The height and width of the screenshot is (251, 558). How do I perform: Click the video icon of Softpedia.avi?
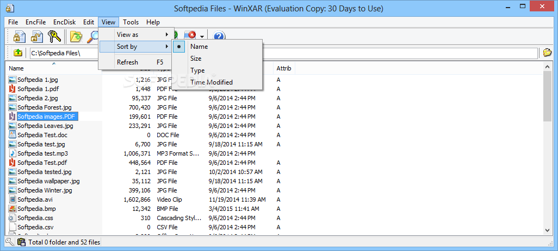click(13, 199)
